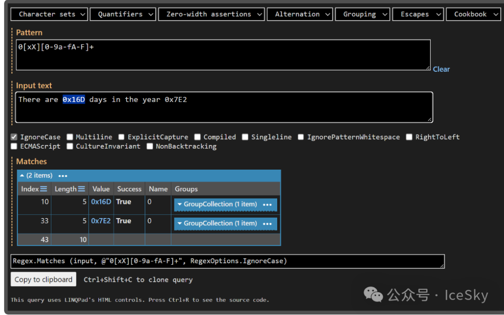
Task: Open the Cookbook dropdown
Action: point(473,14)
